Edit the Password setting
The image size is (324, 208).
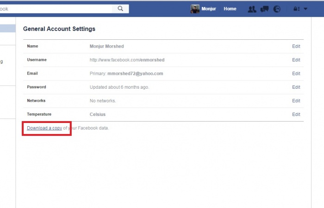click(296, 87)
